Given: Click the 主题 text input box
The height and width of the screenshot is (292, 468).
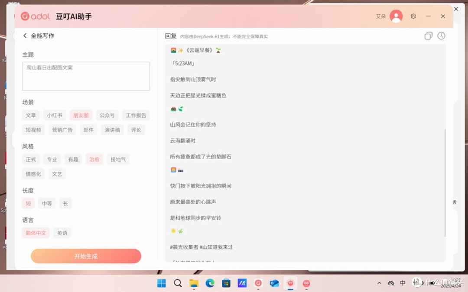Looking at the screenshot, I should coord(86,76).
